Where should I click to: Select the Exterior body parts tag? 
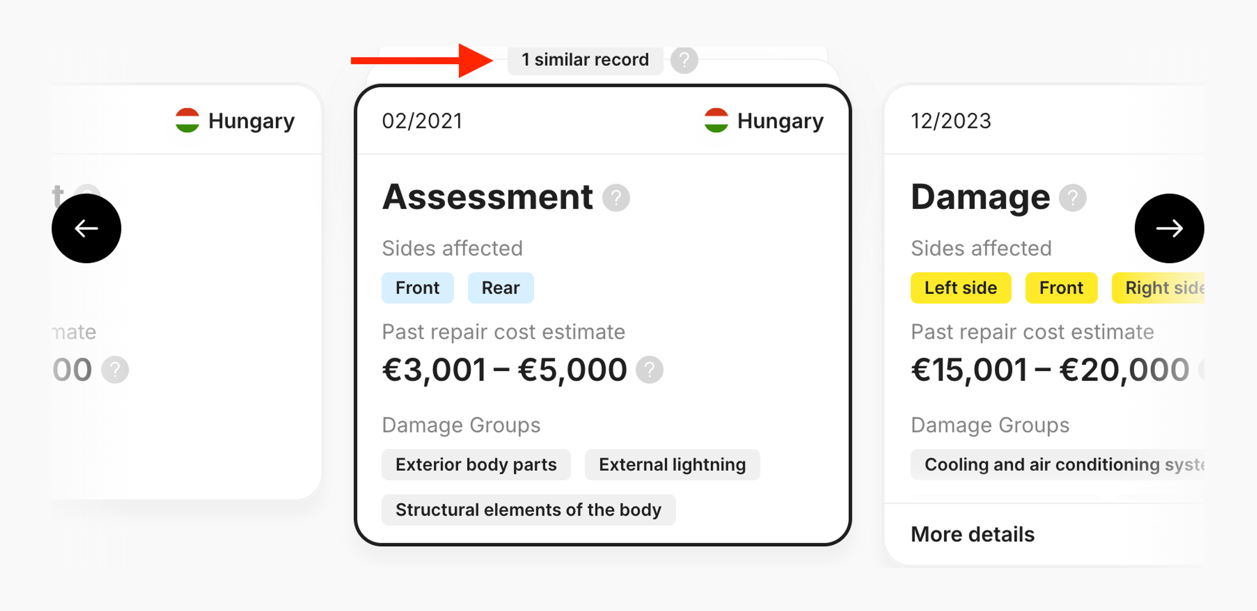[476, 464]
